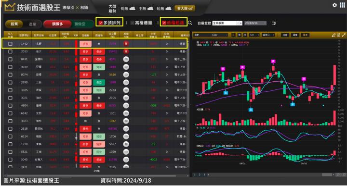
Task: Open the 還原日 chart dropdown
Action: (x=268, y=35)
